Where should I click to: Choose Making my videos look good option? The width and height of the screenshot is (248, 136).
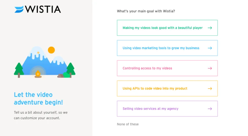[x=167, y=28]
